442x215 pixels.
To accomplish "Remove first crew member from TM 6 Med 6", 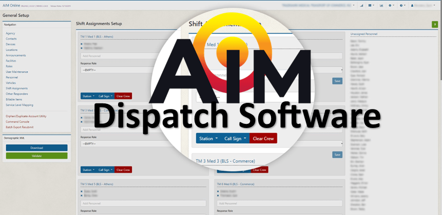I will tap(218, 191).
